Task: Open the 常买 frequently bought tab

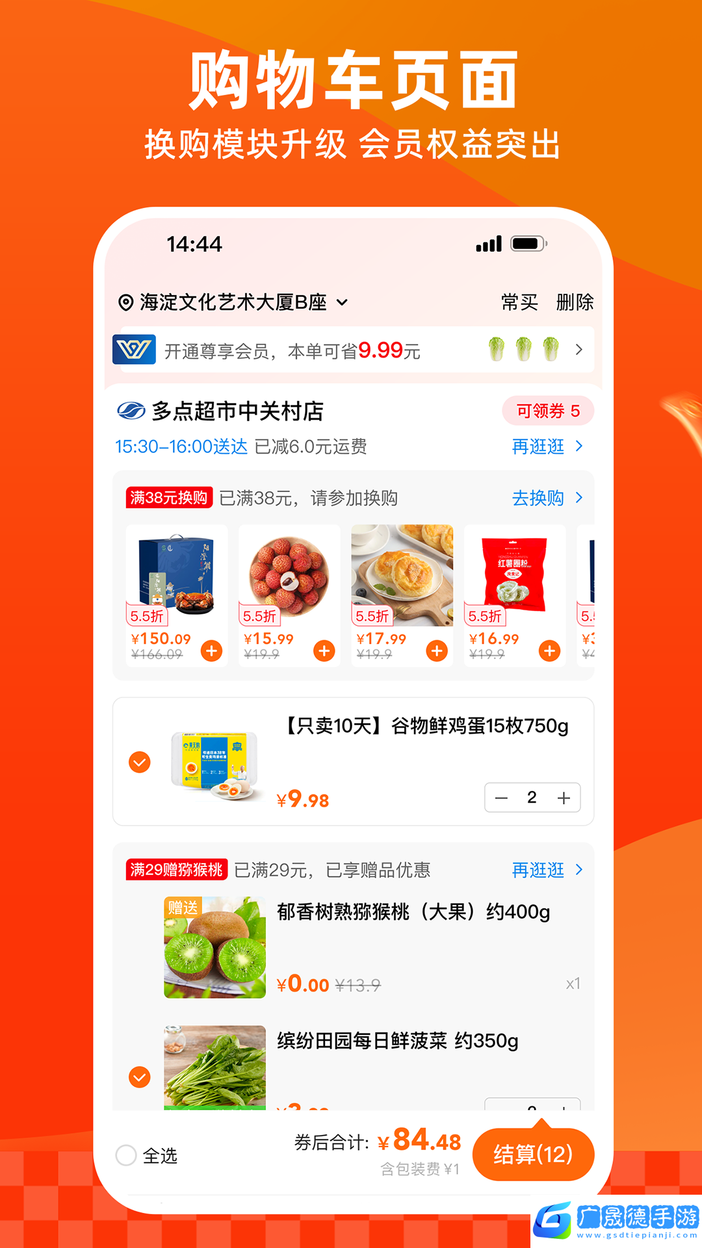Action: 519,302
